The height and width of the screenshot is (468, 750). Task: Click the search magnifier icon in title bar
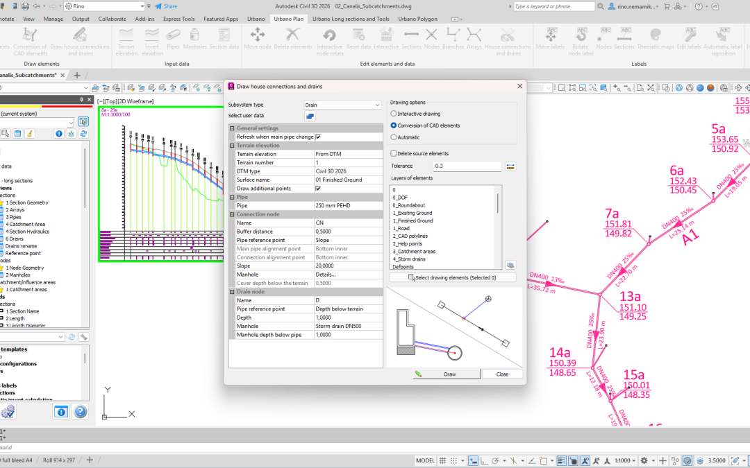pyautogui.click(x=601, y=6)
